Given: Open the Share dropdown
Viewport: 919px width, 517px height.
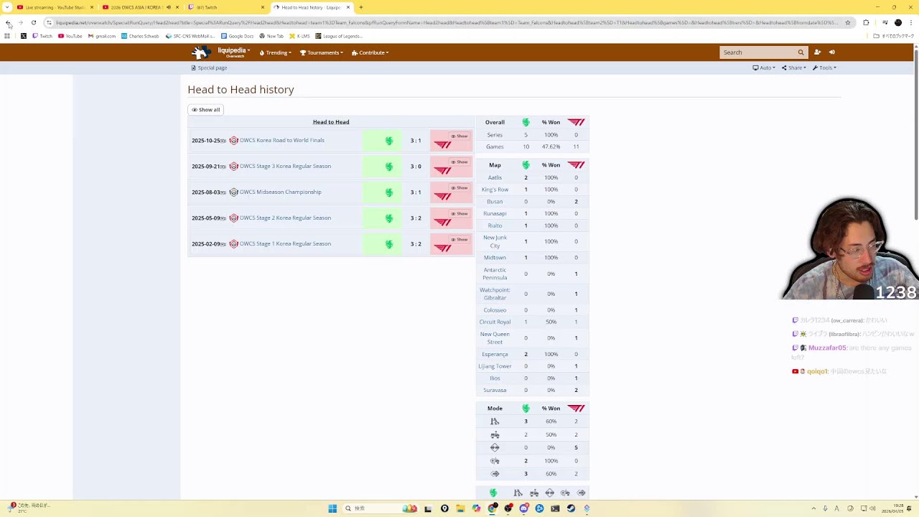Looking at the screenshot, I should tap(794, 67).
